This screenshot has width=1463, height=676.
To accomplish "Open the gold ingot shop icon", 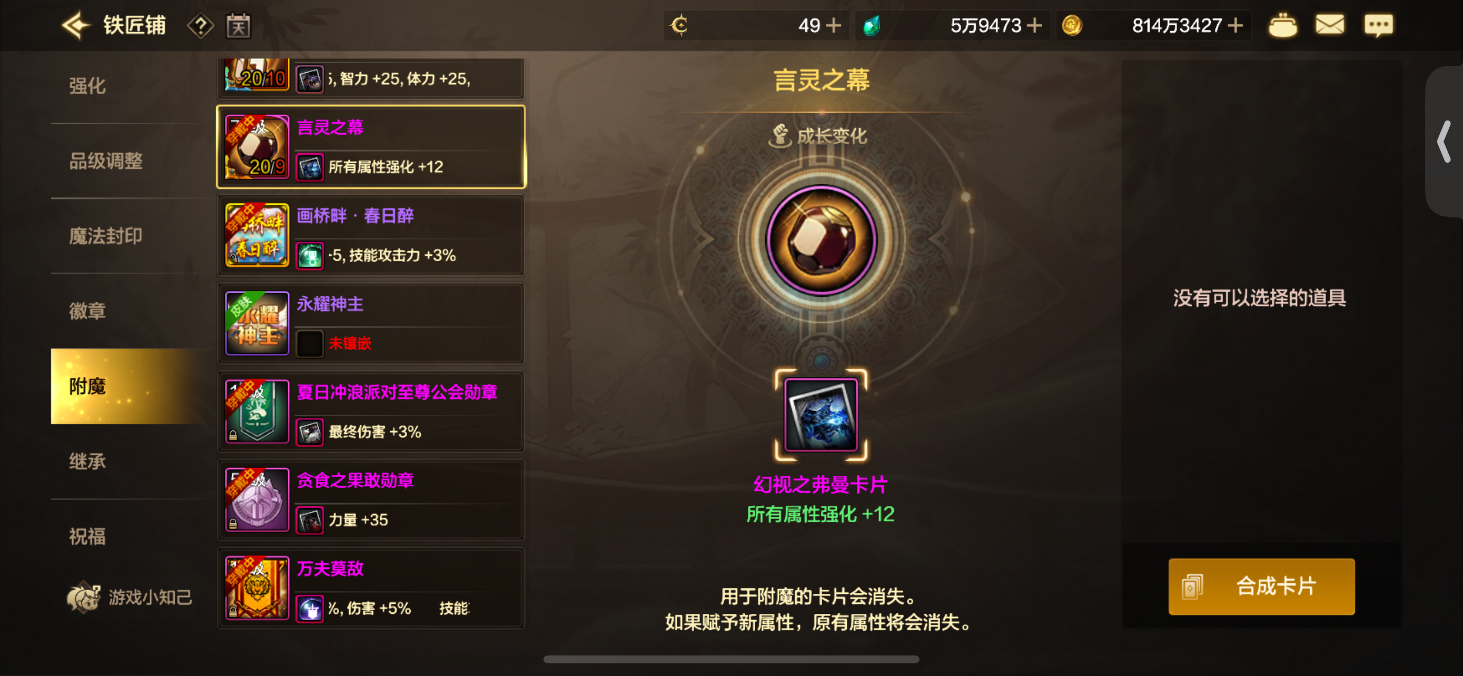I will (1283, 26).
